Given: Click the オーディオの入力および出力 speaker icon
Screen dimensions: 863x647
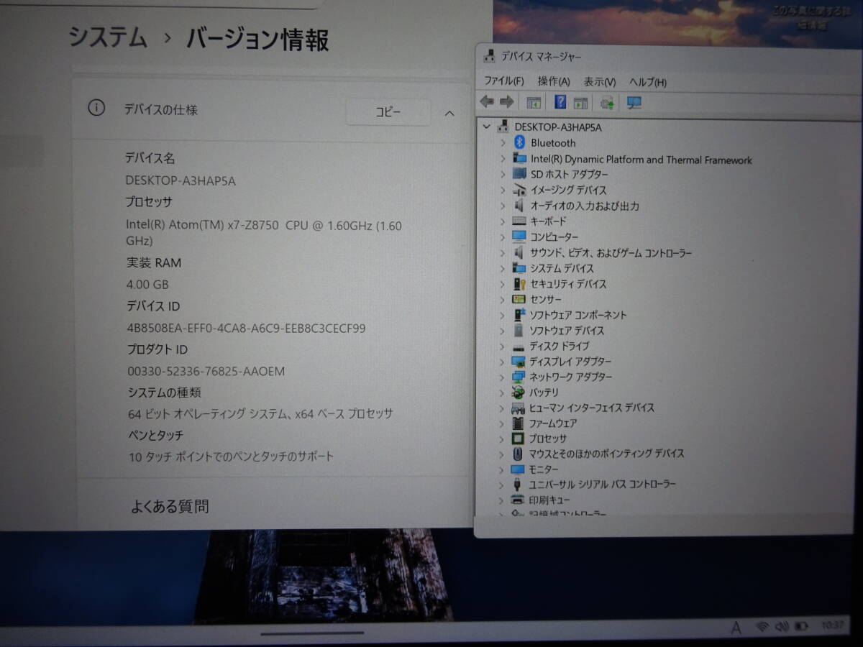Looking at the screenshot, I should 519,206.
